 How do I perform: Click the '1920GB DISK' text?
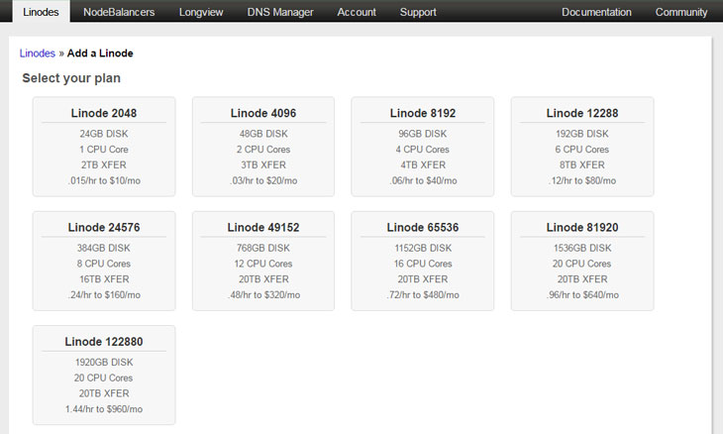click(104, 363)
